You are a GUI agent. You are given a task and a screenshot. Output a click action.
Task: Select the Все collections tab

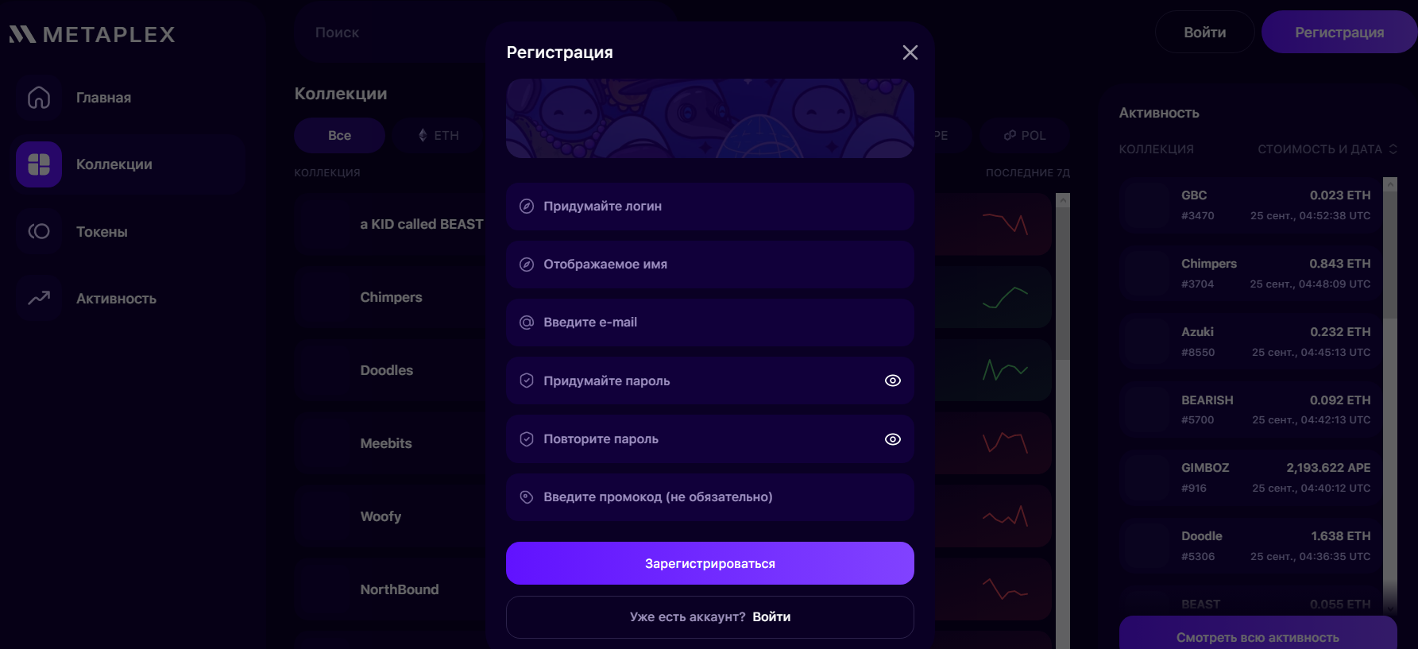click(x=339, y=135)
